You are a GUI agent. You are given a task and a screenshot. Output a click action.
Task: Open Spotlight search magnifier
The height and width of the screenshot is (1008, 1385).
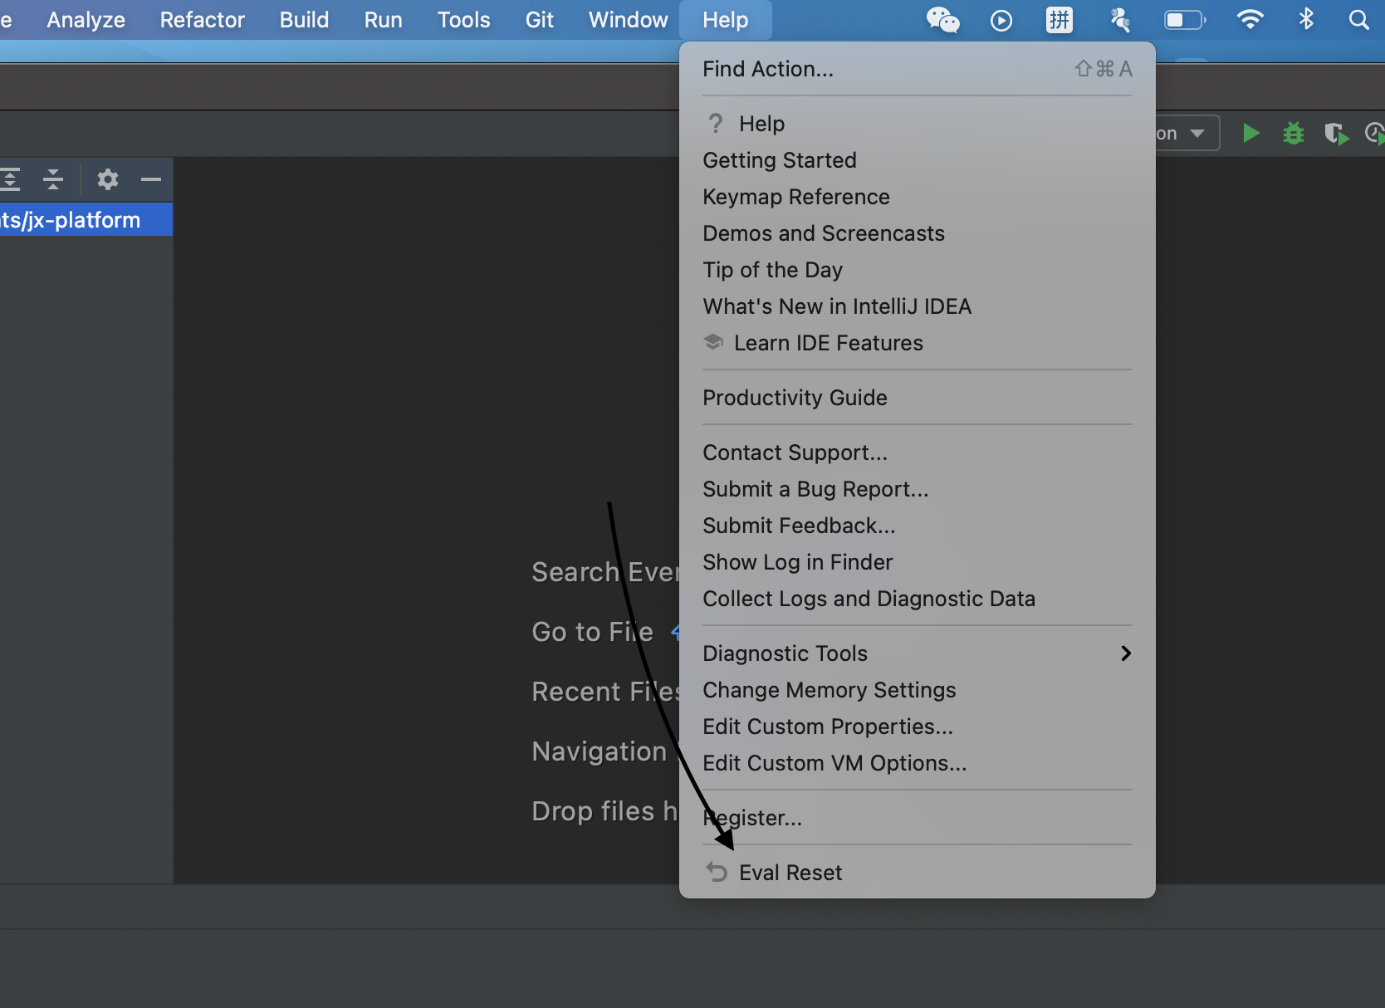(1359, 20)
